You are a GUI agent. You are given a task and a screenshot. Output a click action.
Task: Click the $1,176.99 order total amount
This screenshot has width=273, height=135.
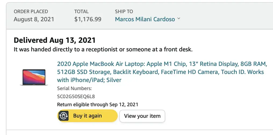tap(88, 19)
